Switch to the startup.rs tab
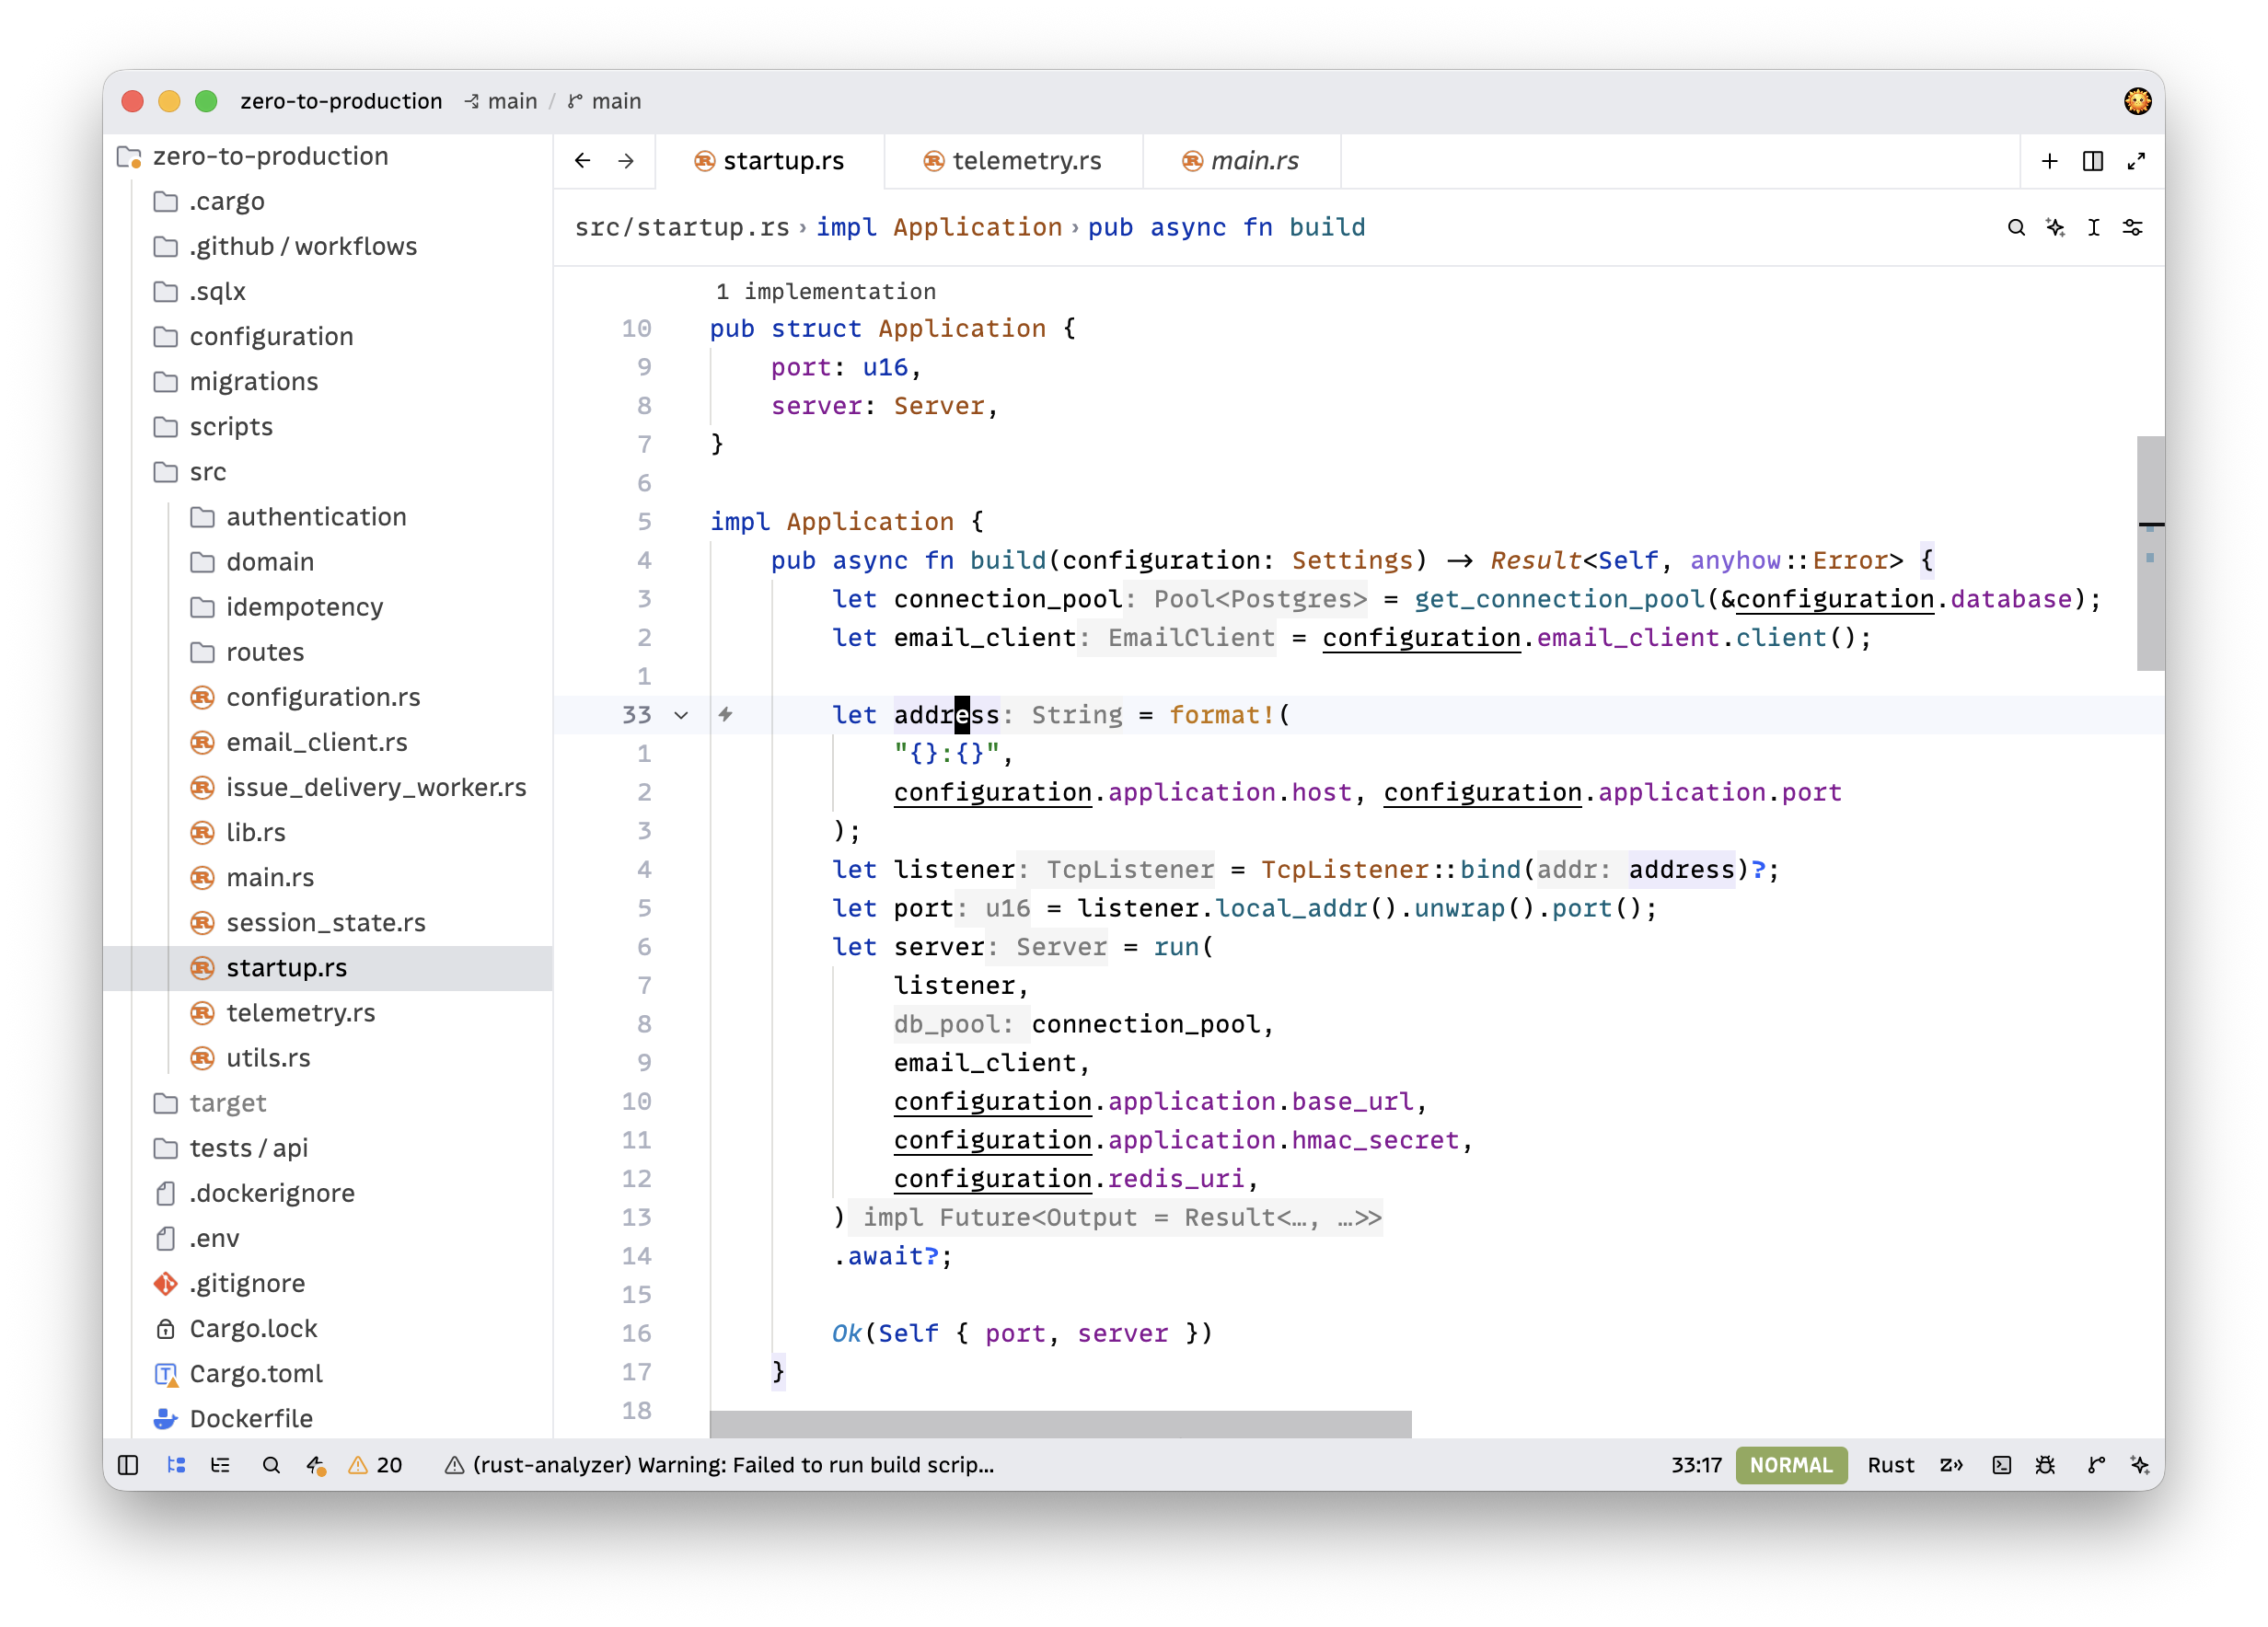The image size is (2268, 1627). [x=770, y=161]
